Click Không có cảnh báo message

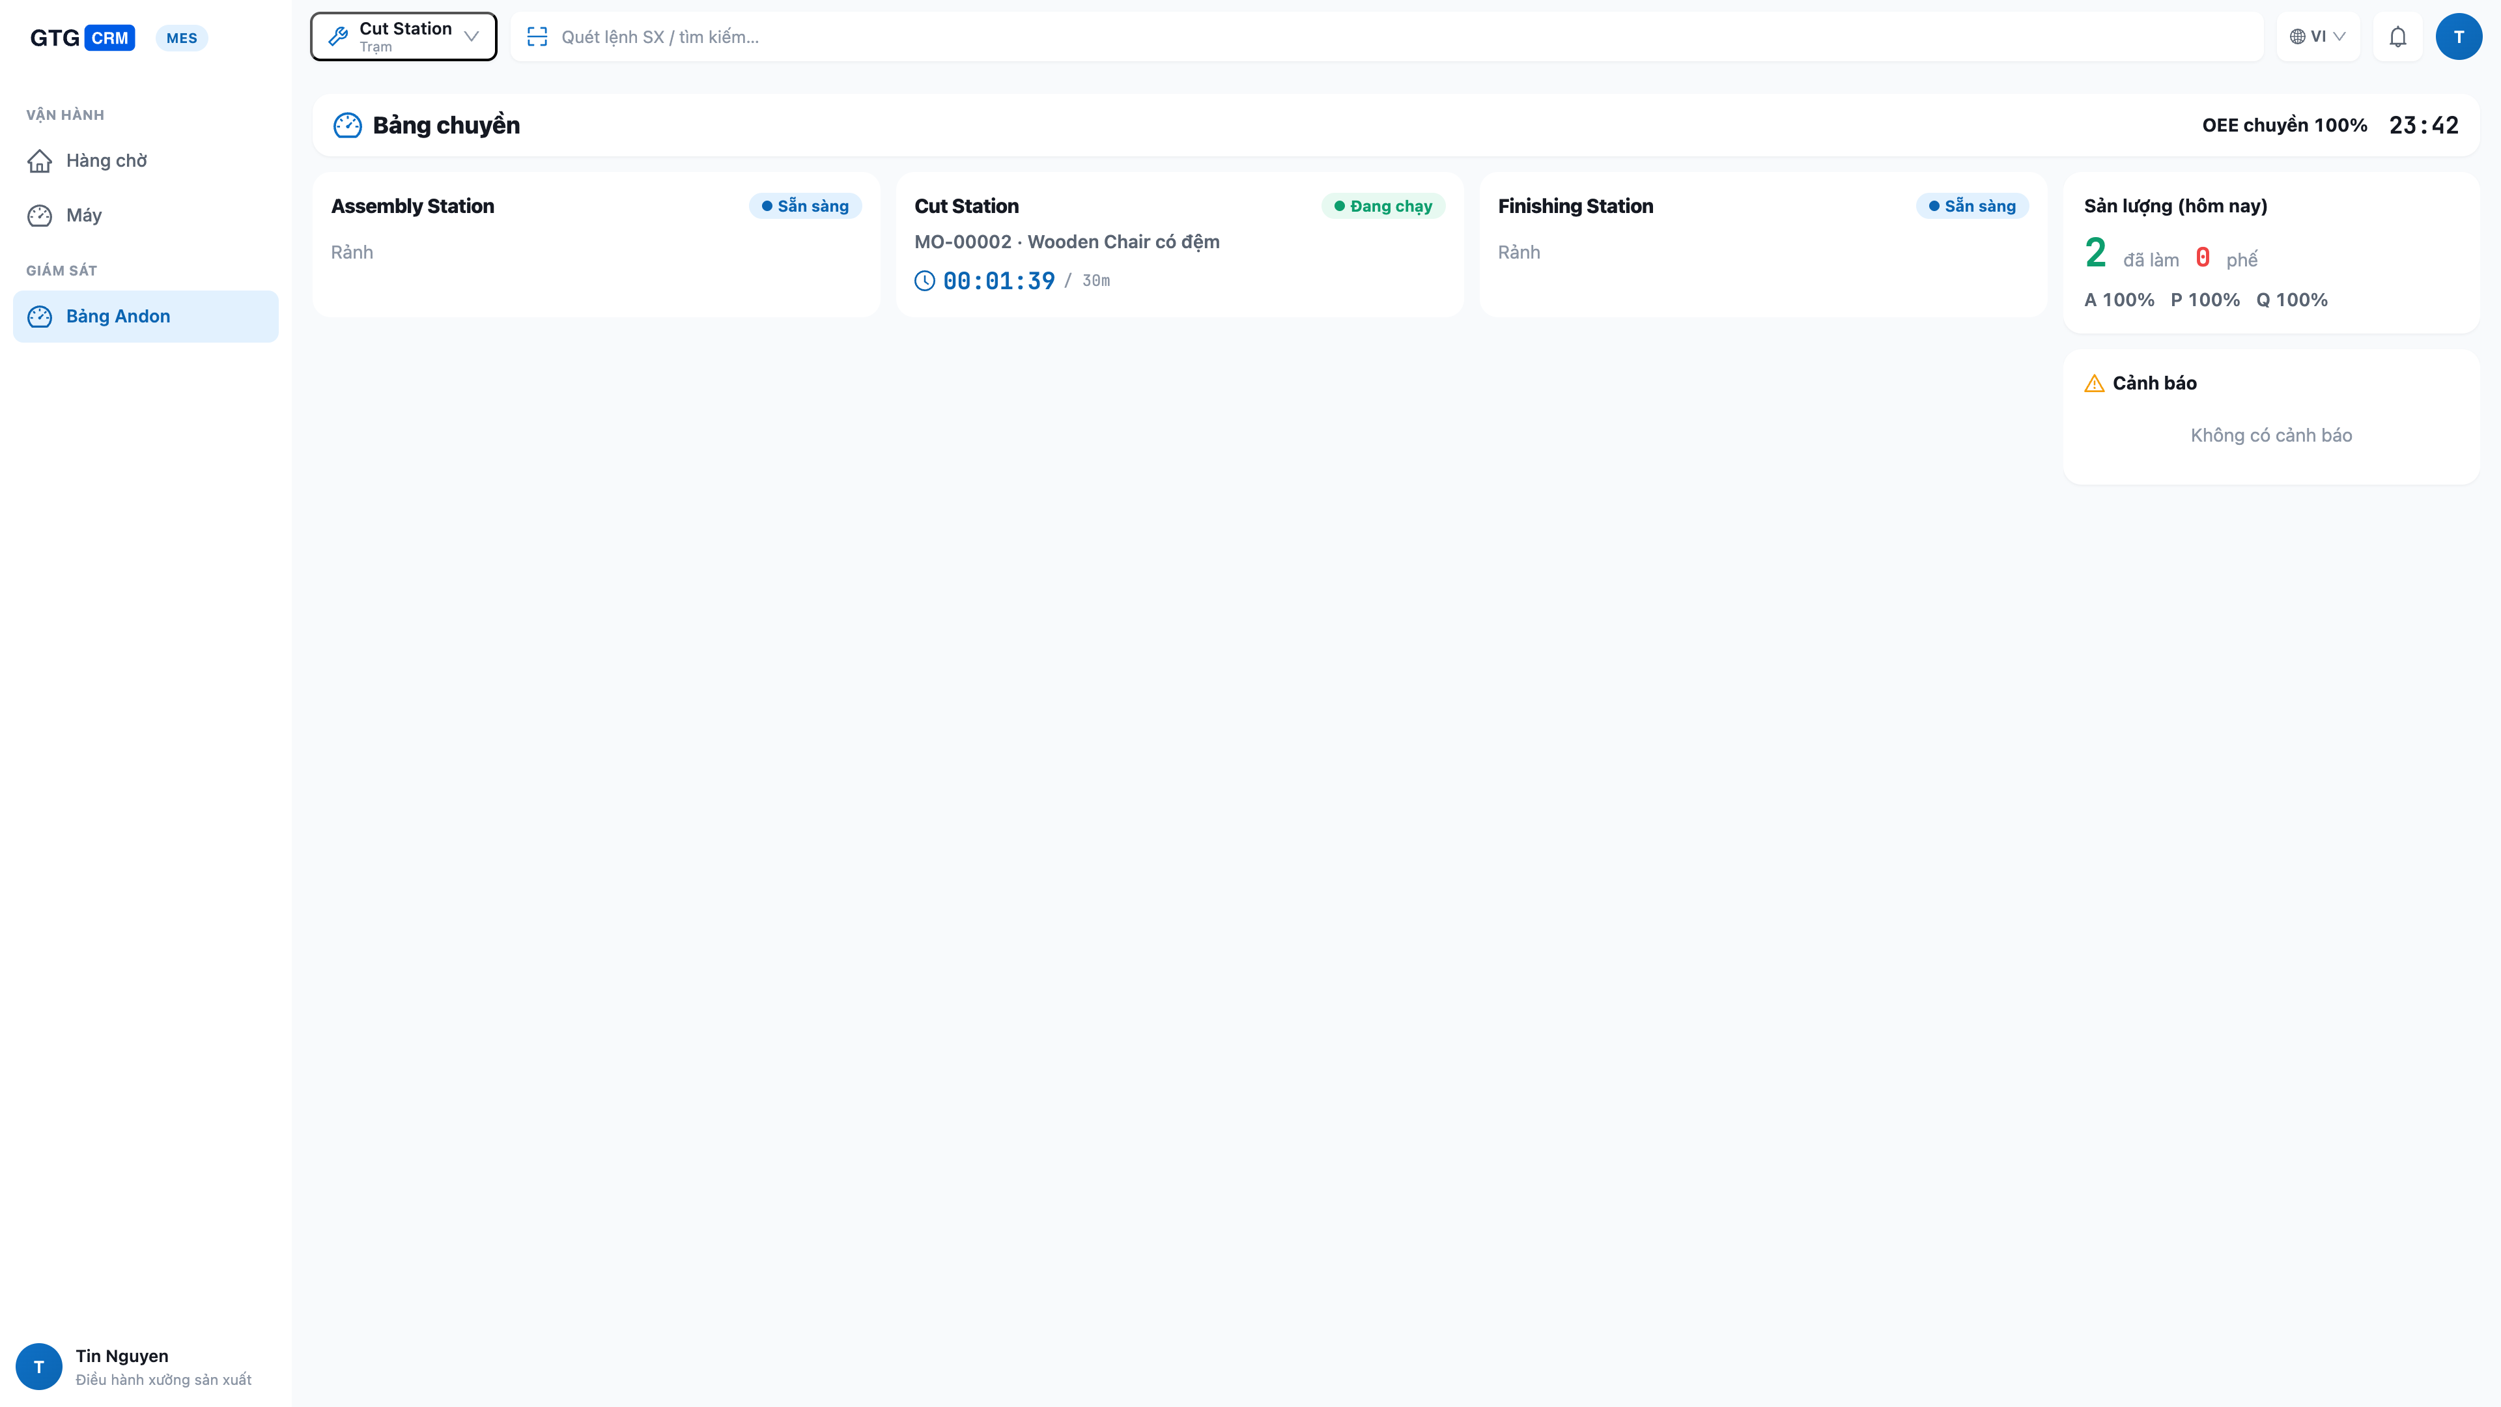point(2271,436)
